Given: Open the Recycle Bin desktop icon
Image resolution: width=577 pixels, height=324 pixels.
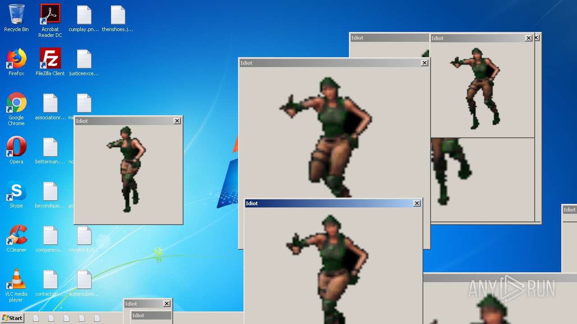Looking at the screenshot, I should 16,18.
